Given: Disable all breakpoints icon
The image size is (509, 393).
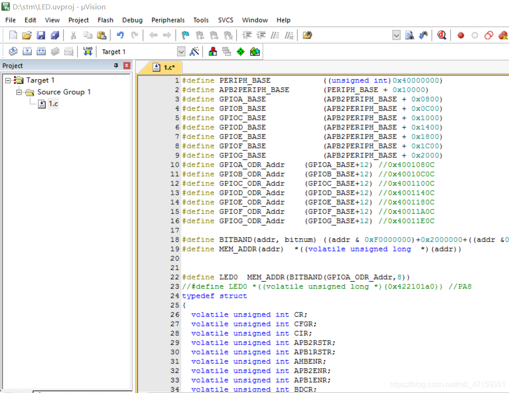Looking at the screenshot, I should (x=488, y=35).
